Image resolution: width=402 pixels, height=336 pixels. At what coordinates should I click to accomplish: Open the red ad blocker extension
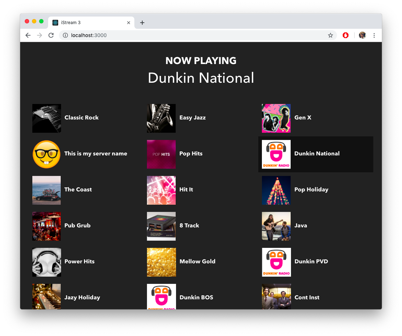346,35
